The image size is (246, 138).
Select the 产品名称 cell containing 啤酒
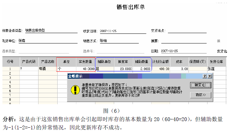pyautogui.click(x=47, y=69)
